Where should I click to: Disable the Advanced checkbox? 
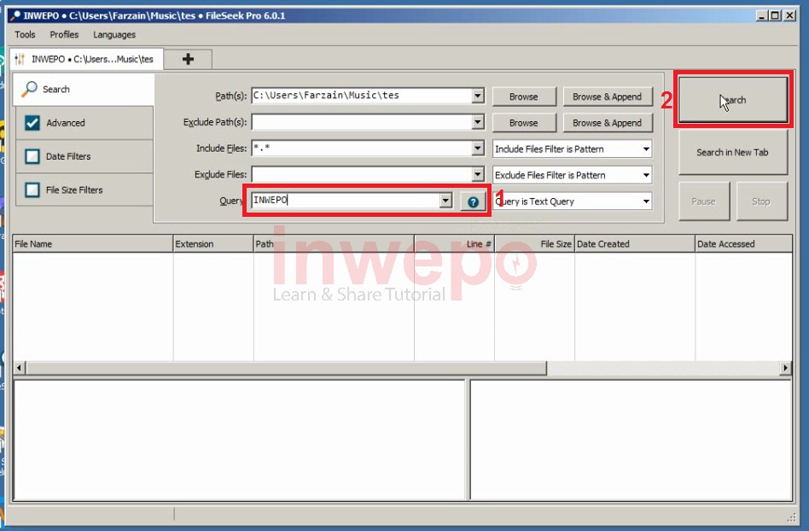pos(32,123)
